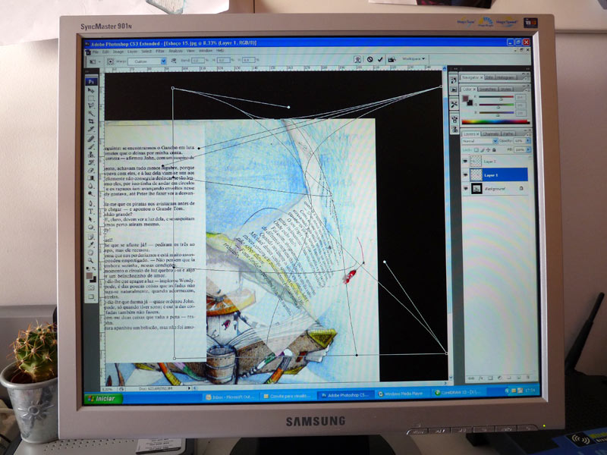607x455 pixels.
Task: Select the Move tool in the toolbox
Action: click(x=90, y=89)
